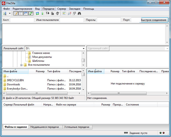Toggle the local directory tree view

pyautogui.click(x=21, y=13)
